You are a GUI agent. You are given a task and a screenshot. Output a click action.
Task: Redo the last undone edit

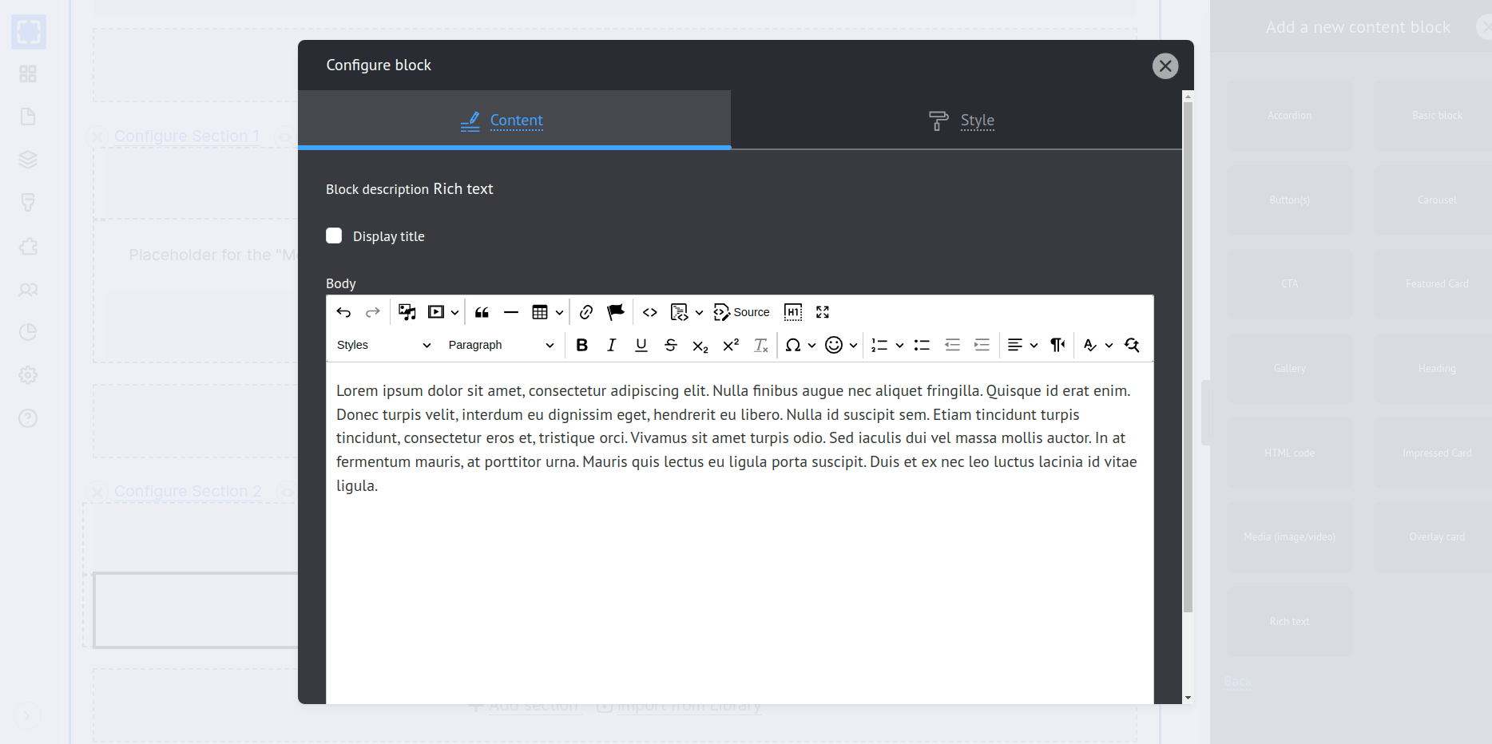tap(373, 312)
